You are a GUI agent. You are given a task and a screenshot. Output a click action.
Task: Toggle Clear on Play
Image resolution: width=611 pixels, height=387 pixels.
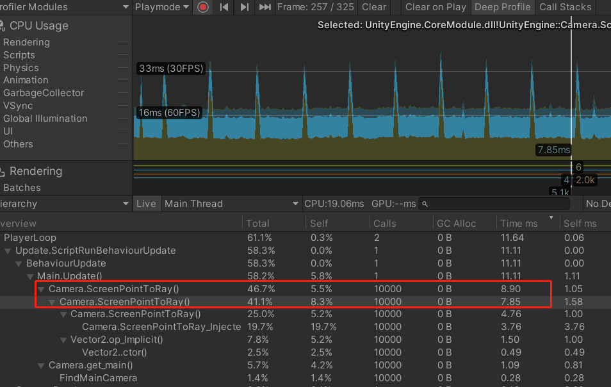[436, 7]
